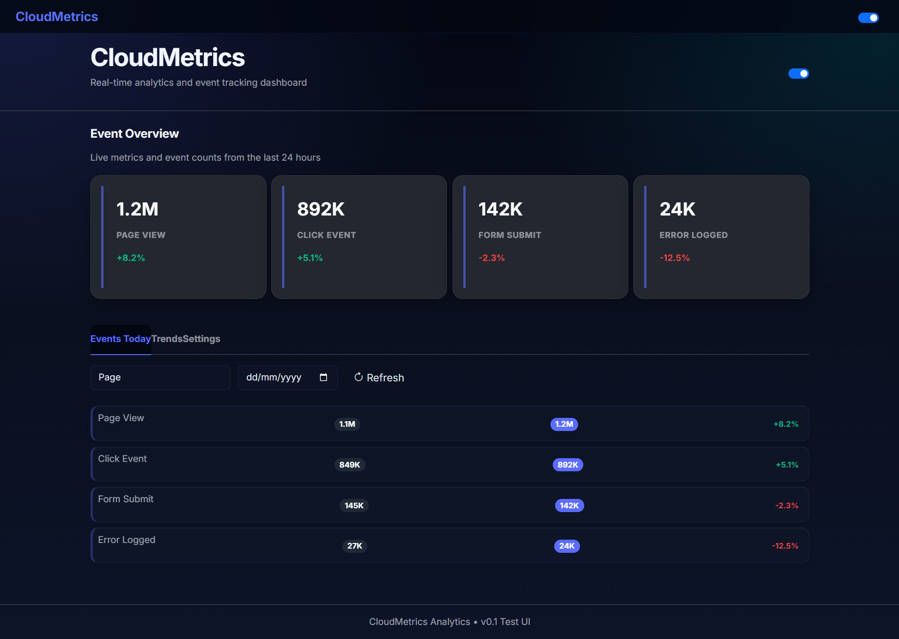Open the 1.2M Page View stat card
Image resolution: width=899 pixels, height=639 pixels.
(x=178, y=237)
